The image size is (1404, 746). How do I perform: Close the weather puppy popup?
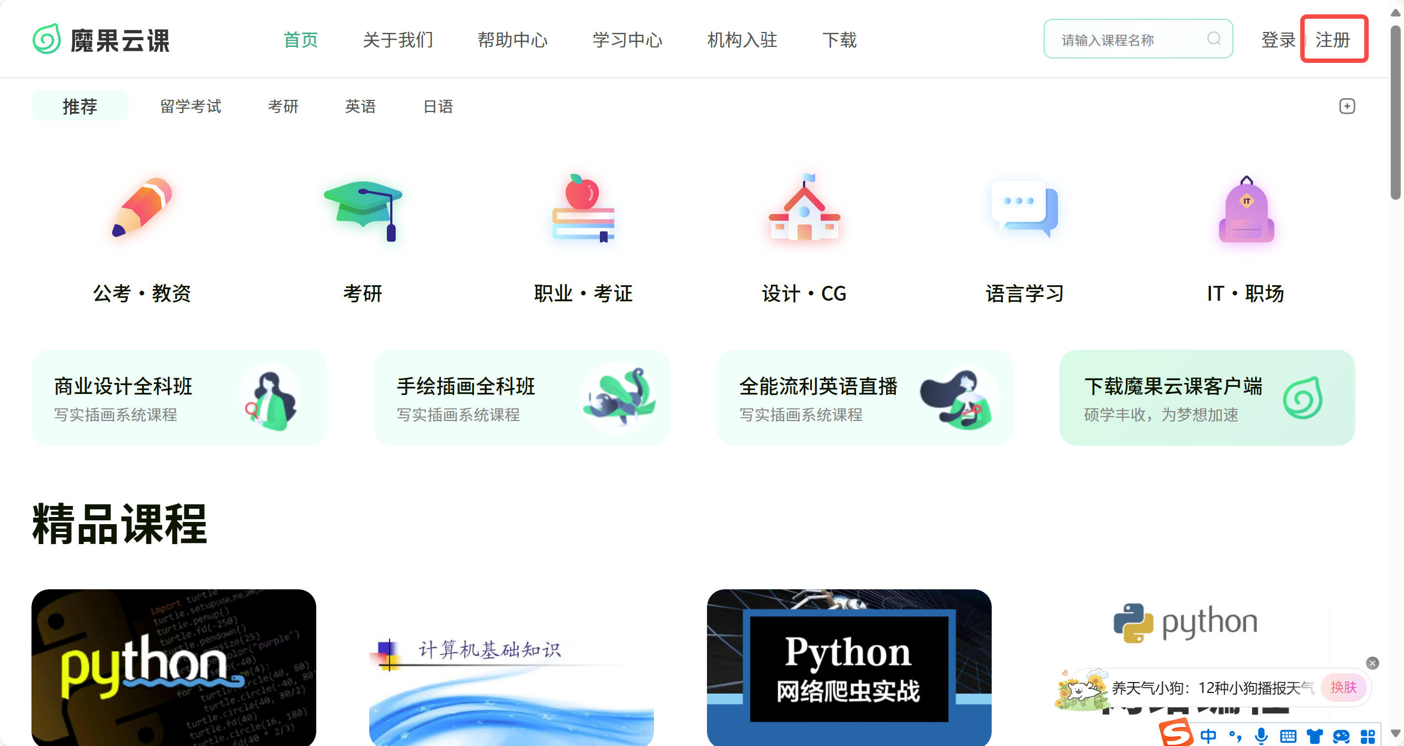click(1373, 663)
